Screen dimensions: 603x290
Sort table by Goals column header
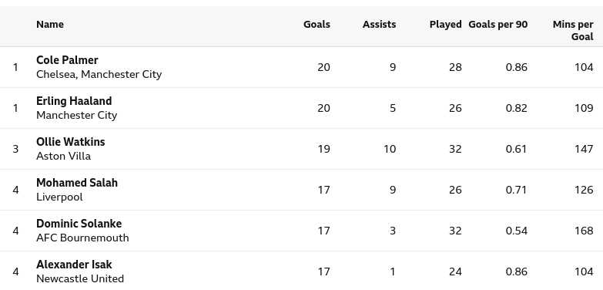click(x=317, y=24)
